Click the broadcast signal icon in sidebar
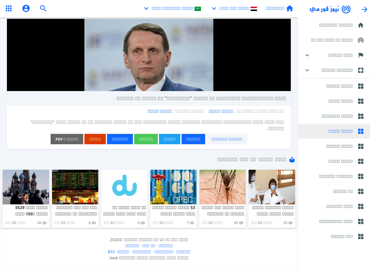This screenshot has width=370, height=268. click(361, 40)
